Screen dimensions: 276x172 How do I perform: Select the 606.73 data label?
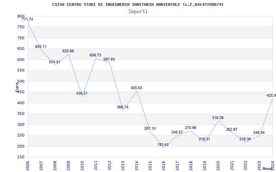click(96, 55)
